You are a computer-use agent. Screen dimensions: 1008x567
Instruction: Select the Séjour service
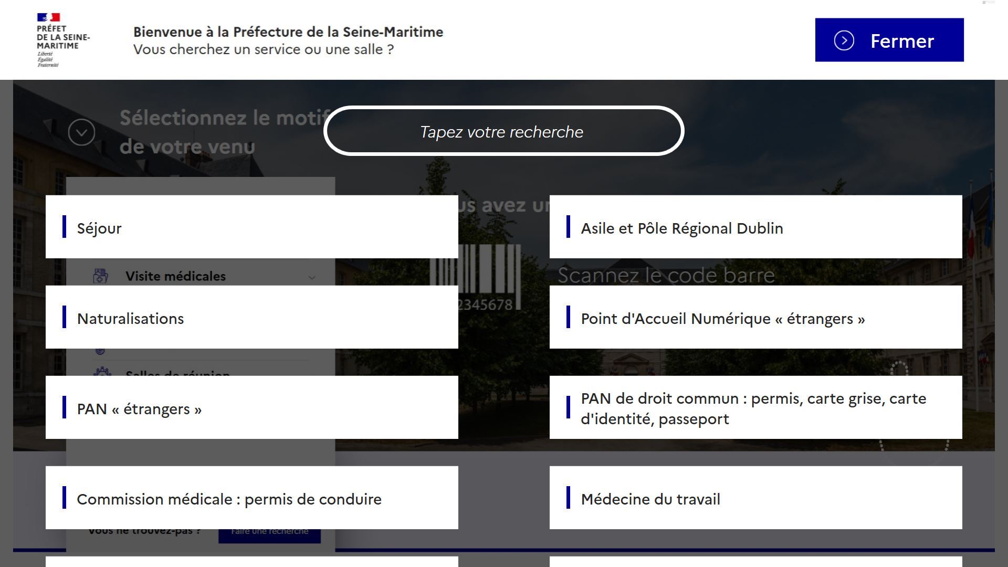pyautogui.click(x=251, y=227)
